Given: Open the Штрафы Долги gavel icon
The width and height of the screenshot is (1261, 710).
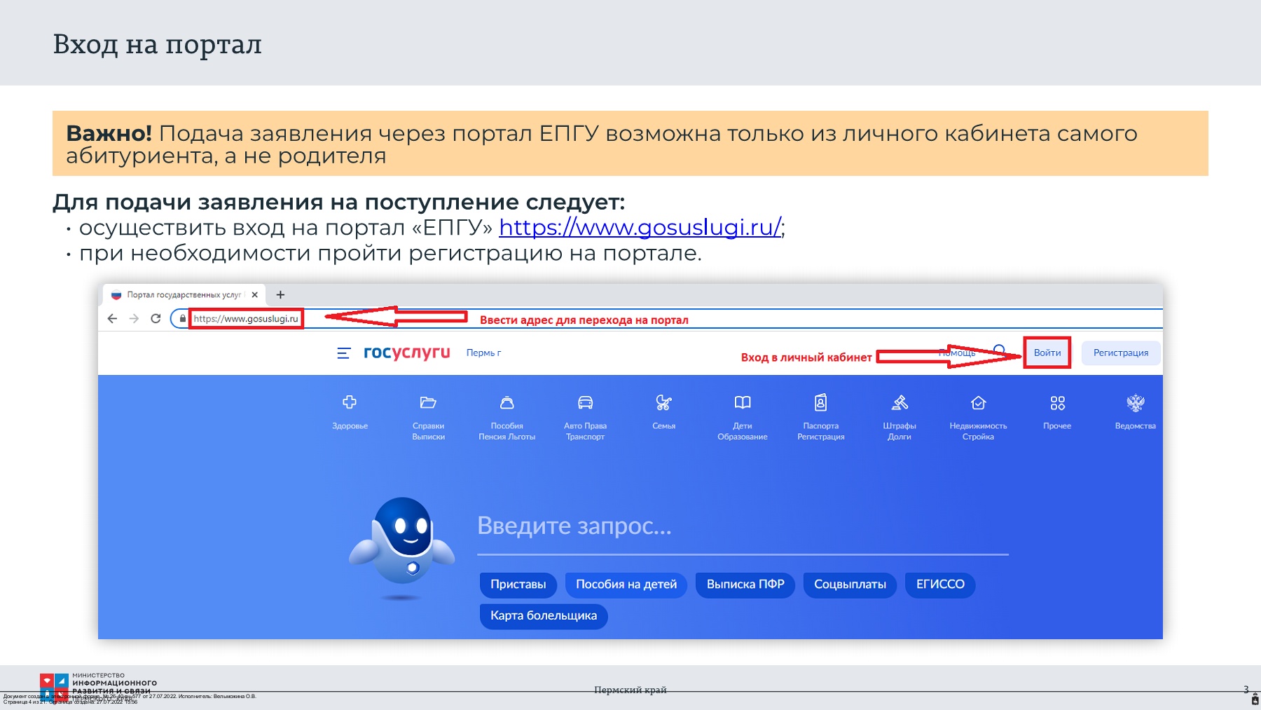Looking at the screenshot, I should tap(900, 402).
